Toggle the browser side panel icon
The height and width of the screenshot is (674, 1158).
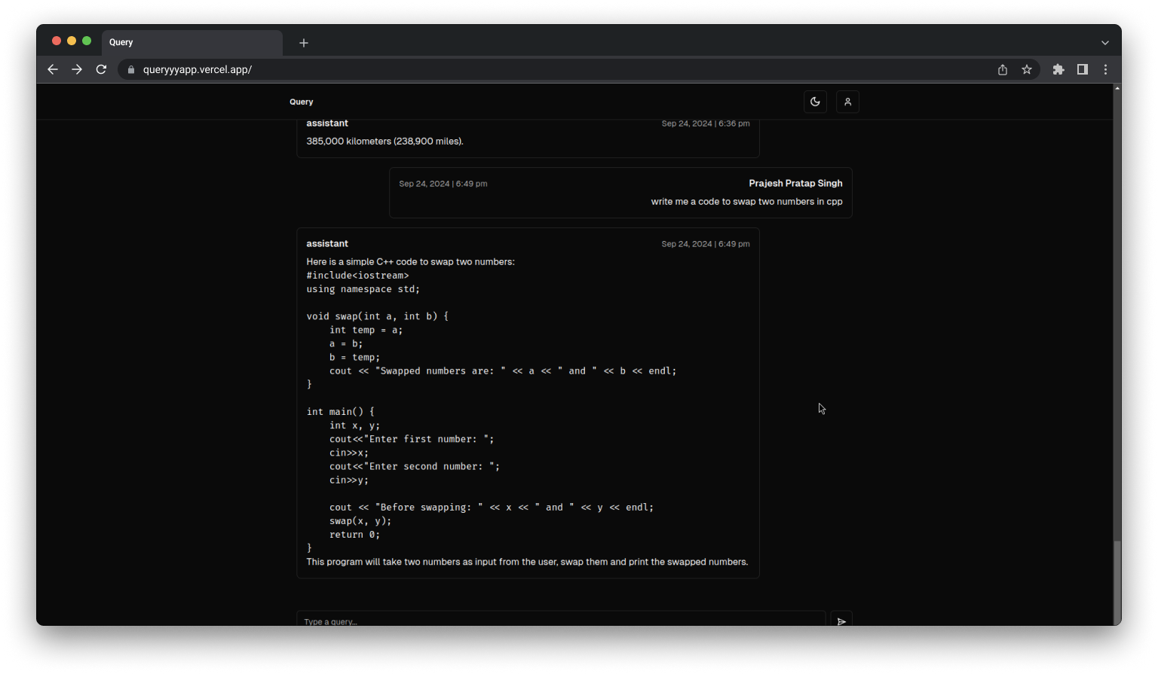coord(1083,69)
